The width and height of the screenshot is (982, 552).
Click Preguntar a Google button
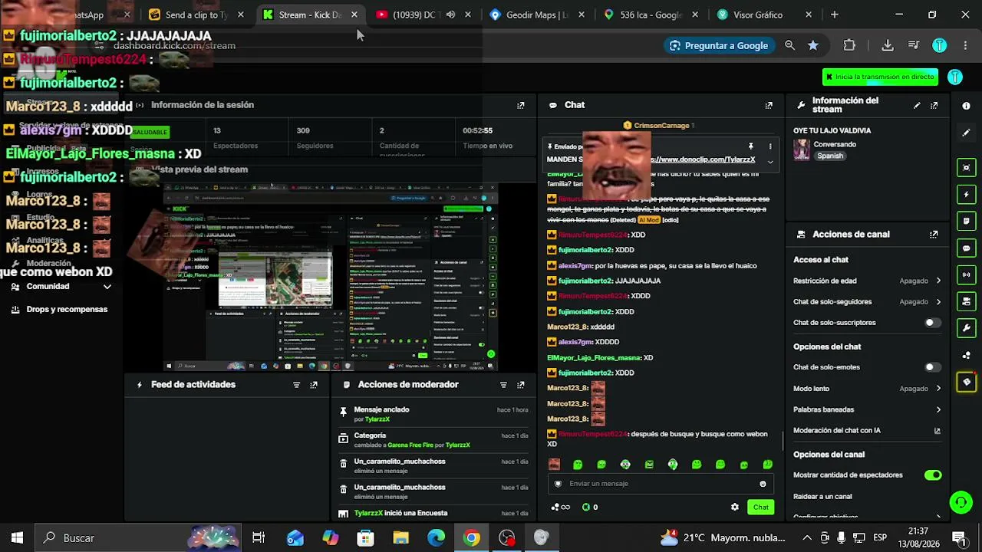(718, 45)
